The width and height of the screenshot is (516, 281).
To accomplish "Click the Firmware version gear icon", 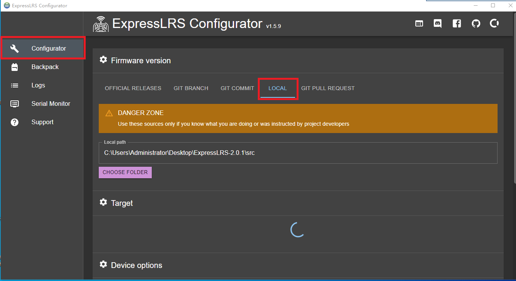I will [103, 60].
